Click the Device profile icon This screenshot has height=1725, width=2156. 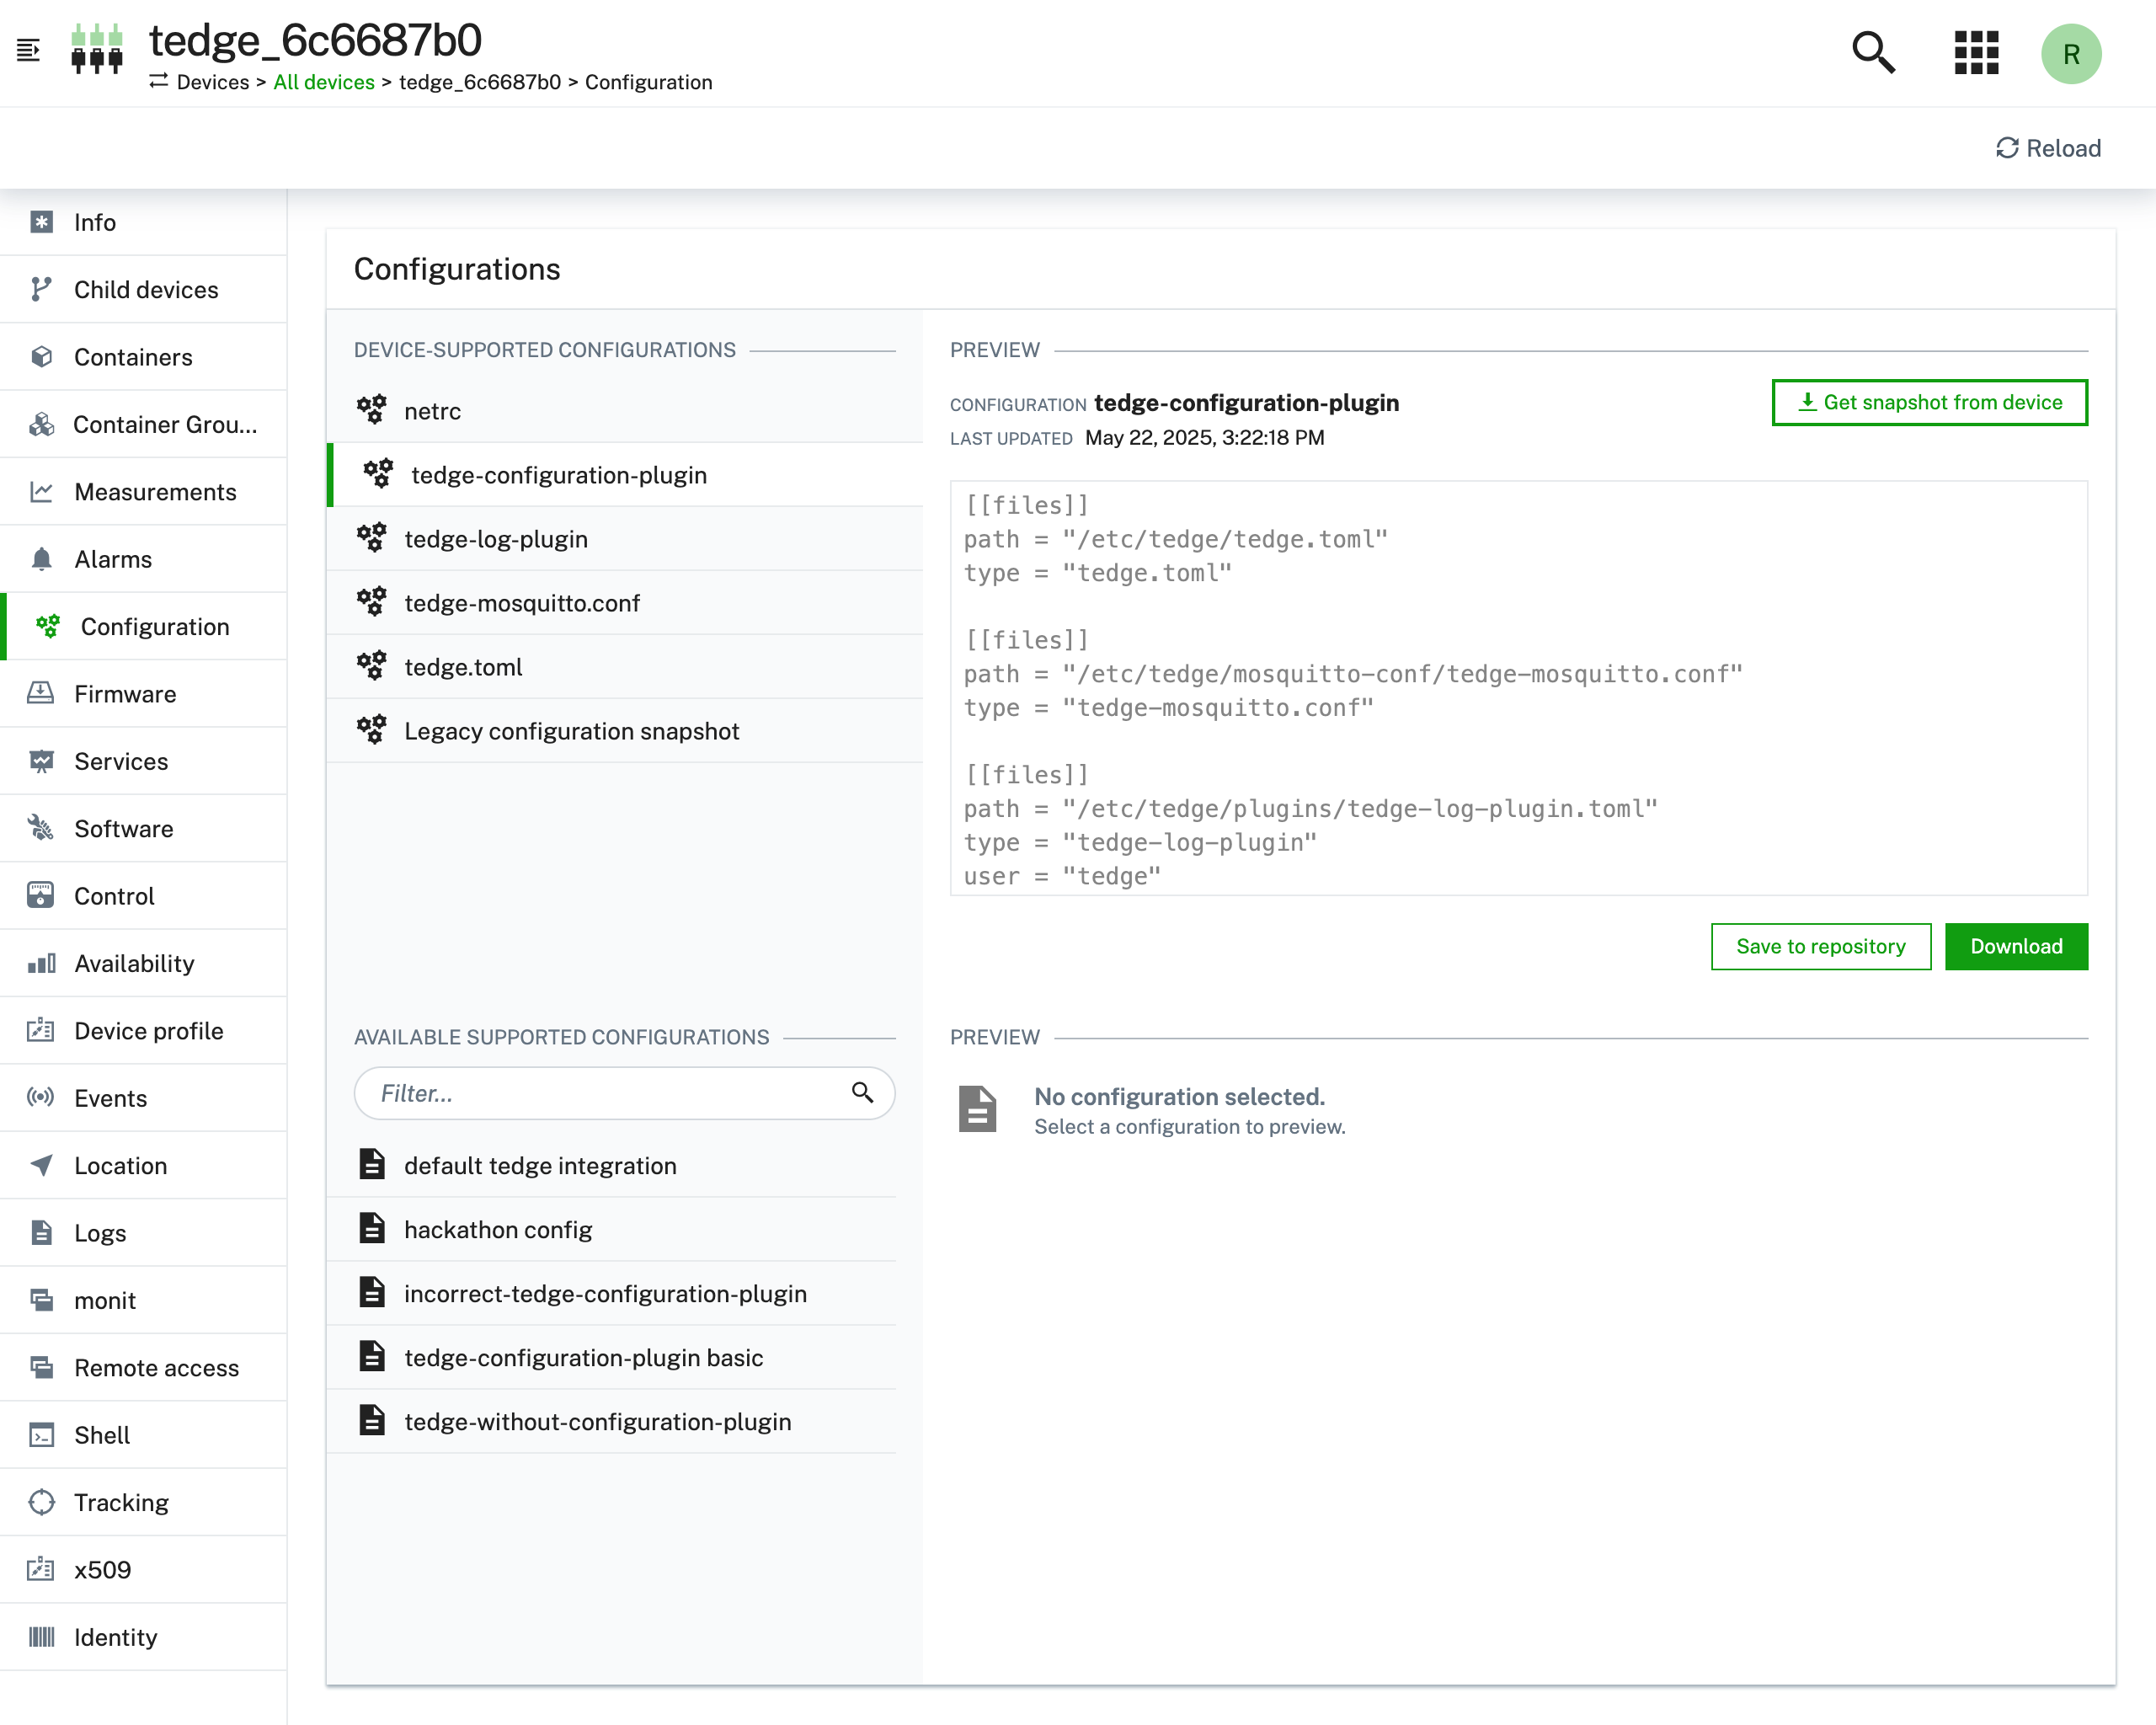click(41, 1030)
